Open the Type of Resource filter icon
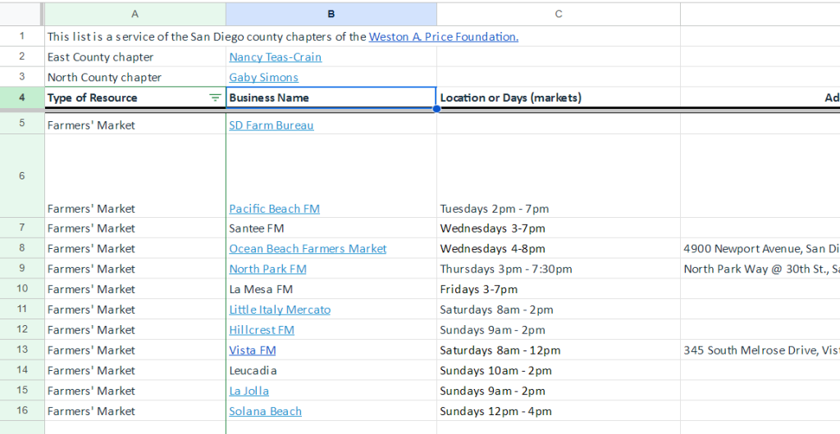Screen dimensions: 840x434 tap(215, 97)
